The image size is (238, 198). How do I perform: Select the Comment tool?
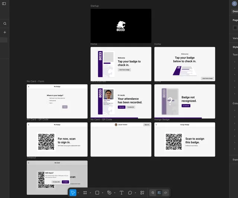click(x=130, y=193)
